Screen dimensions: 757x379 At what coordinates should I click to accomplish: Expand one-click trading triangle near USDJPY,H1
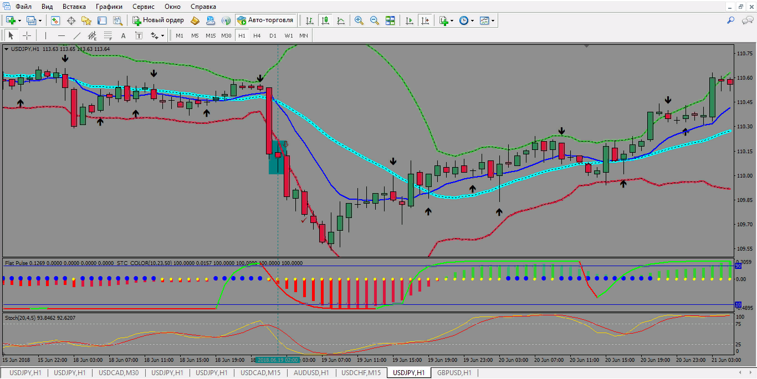pos(6,49)
